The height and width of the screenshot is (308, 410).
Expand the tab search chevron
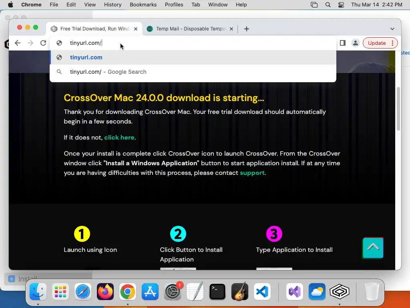point(392,29)
